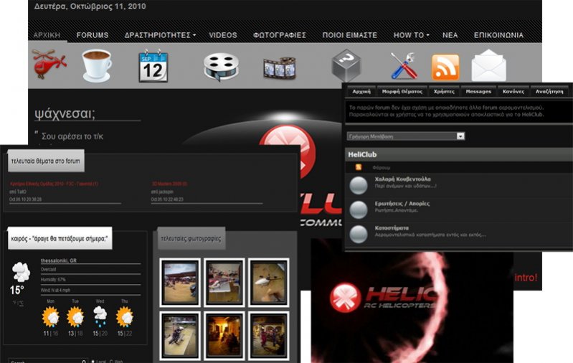Click the ψάχνεσαι; heading
This screenshot has width=573, height=363.
click(x=65, y=113)
